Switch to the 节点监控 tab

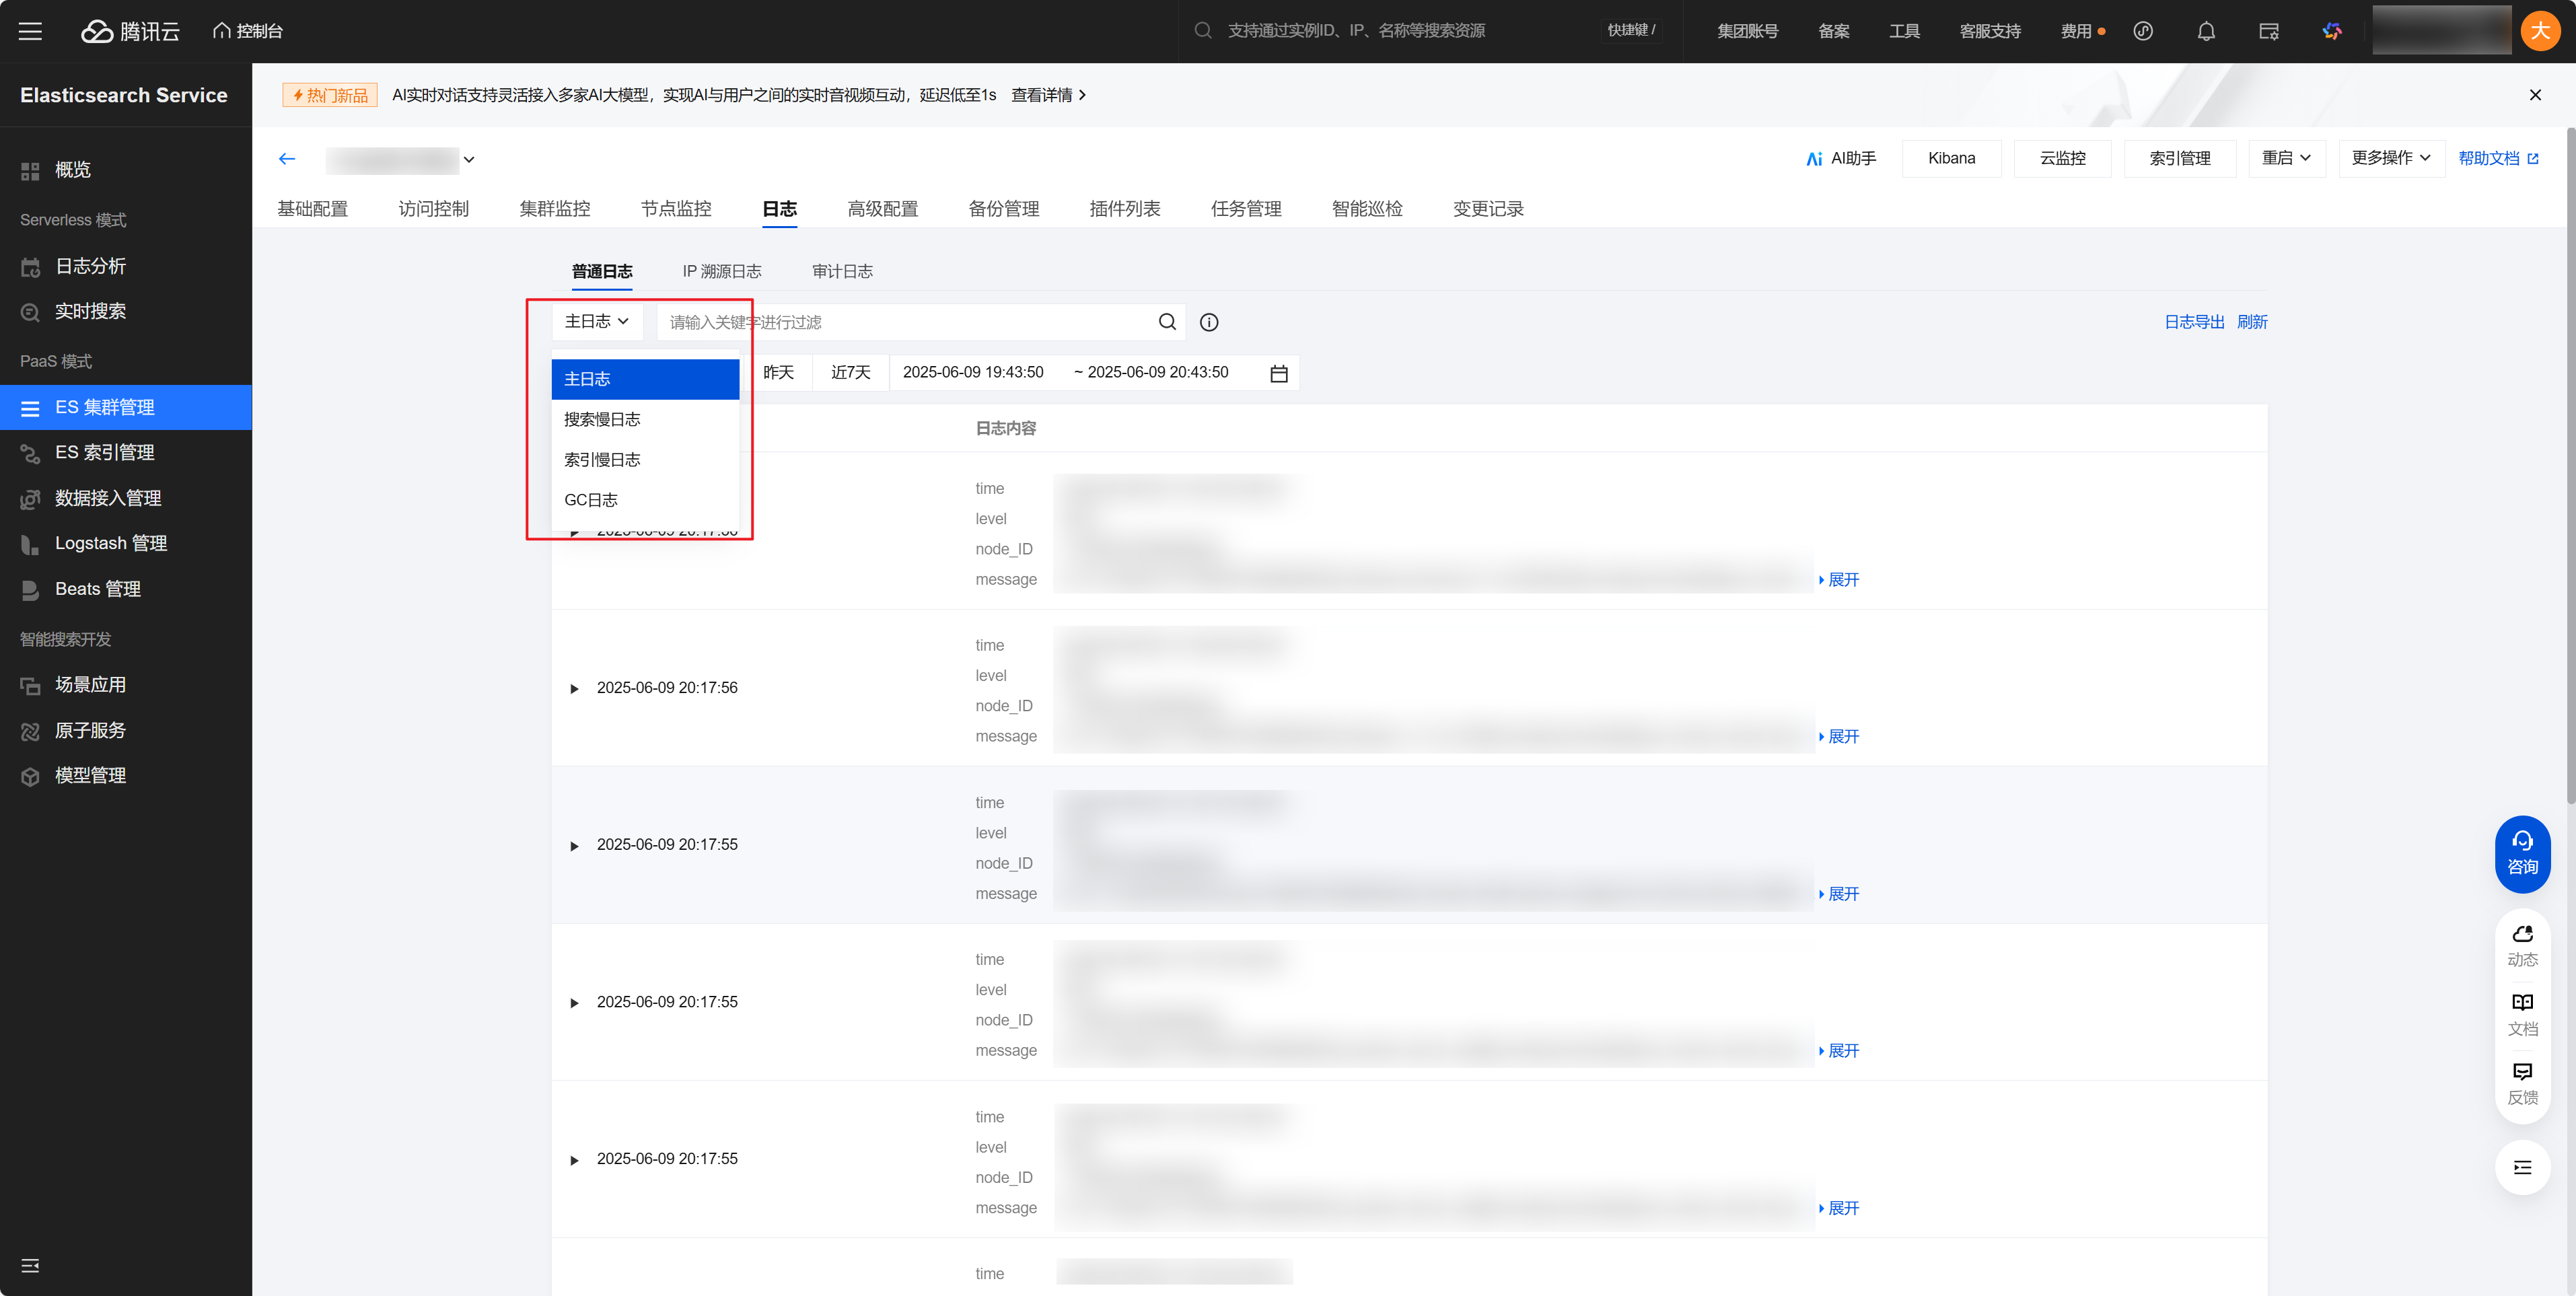coord(675,209)
